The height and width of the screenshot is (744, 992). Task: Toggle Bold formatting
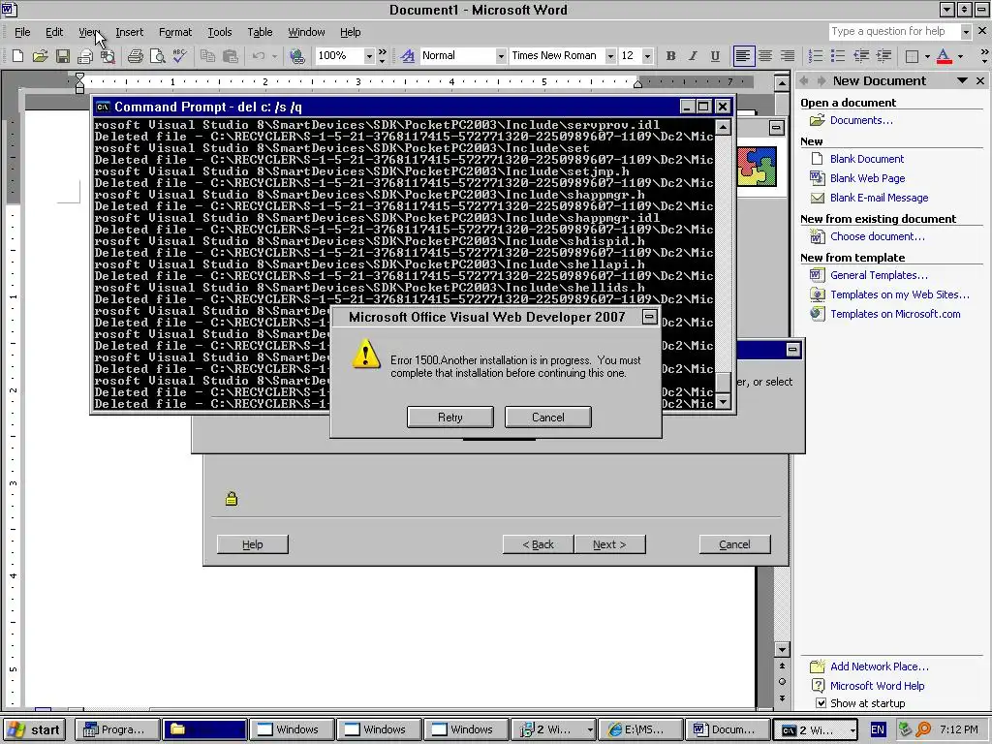[670, 56]
